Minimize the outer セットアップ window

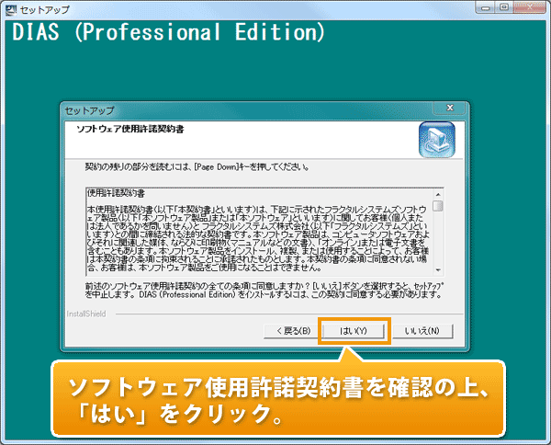484,8
